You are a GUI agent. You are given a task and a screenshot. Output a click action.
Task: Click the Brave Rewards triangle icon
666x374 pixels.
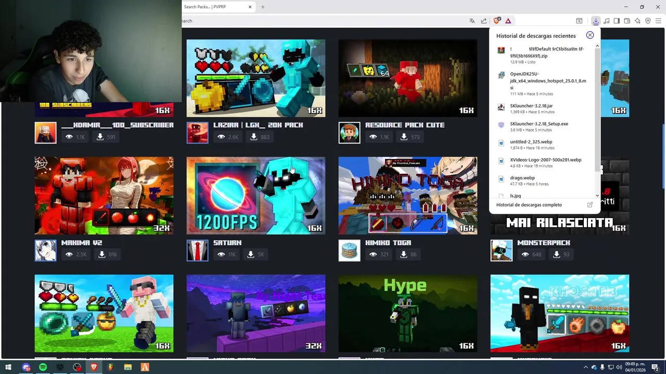tap(508, 21)
